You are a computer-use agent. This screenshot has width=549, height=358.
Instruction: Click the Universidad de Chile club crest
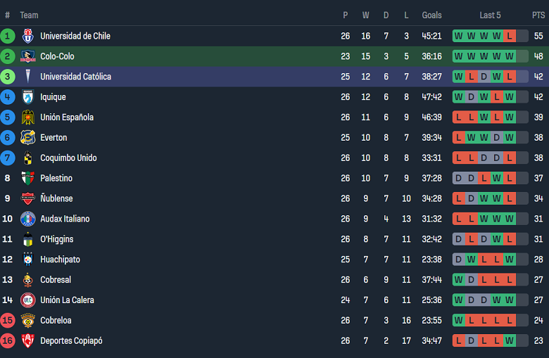tap(27, 36)
